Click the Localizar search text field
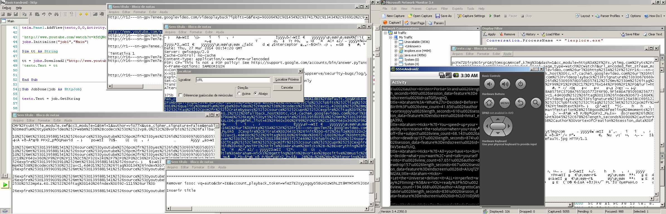This screenshot has height=214, width=666. point(233,80)
